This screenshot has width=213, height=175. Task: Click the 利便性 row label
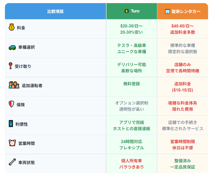[x=22, y=124]
